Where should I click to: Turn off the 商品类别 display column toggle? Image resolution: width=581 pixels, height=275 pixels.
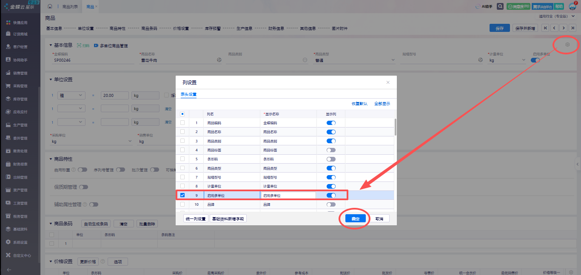[x=331, y=141]
